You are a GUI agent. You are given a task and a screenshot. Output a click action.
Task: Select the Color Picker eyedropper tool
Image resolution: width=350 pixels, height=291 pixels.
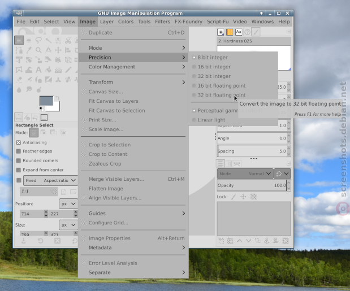click(x=29, y=50)
